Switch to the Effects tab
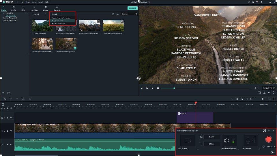Screen dimensions: 277x156 [46, 8]
